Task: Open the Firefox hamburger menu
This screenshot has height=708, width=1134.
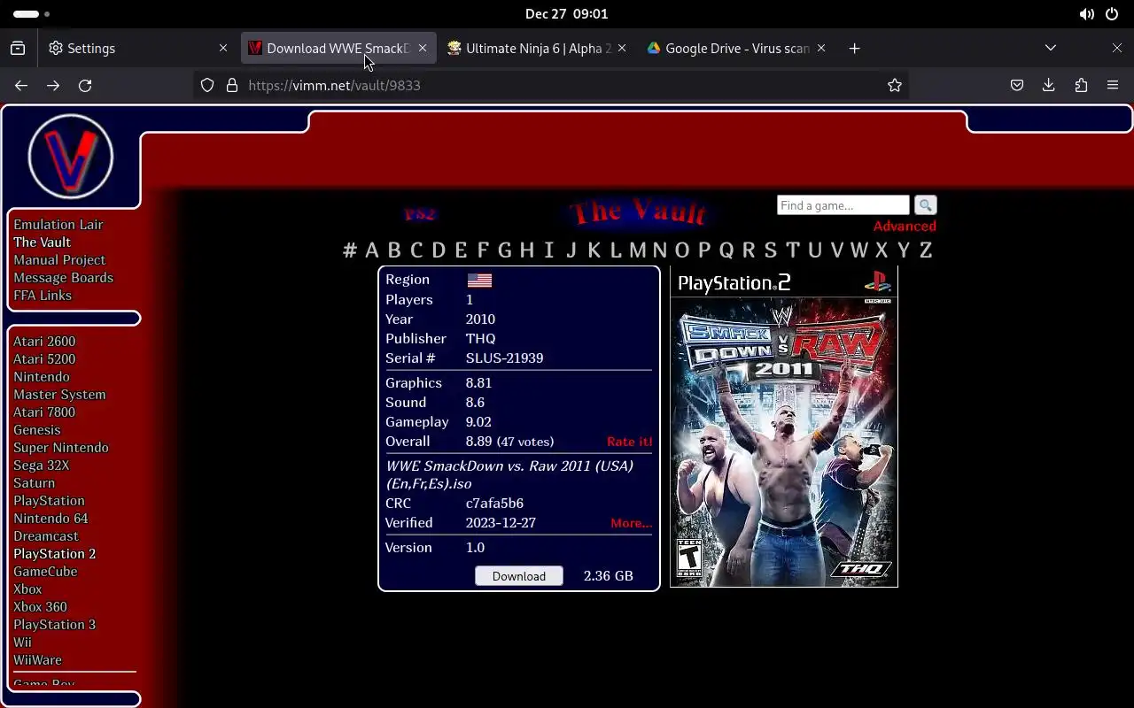Action: (1113, 85)
